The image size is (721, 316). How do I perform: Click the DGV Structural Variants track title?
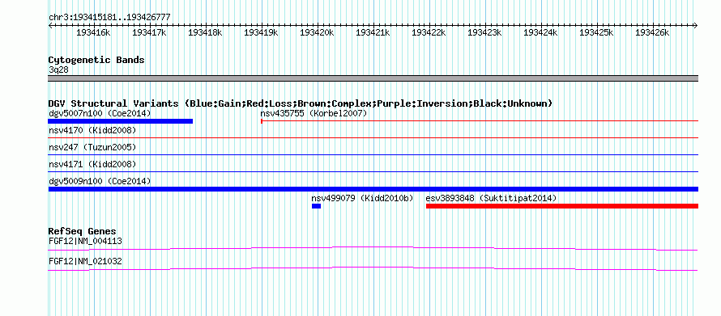point(301,103)
